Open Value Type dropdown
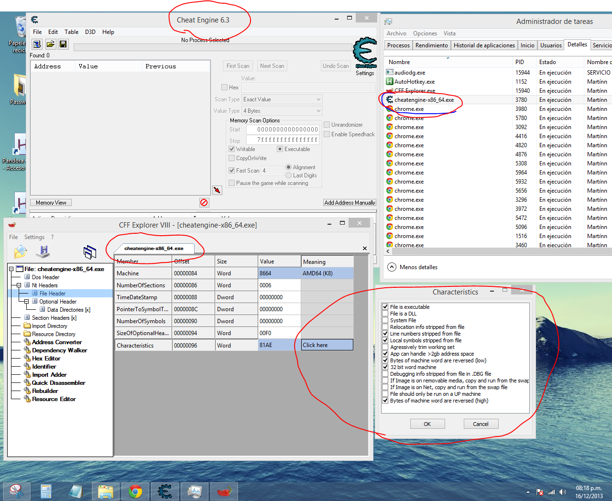612x501 pixels. point(282,111)
